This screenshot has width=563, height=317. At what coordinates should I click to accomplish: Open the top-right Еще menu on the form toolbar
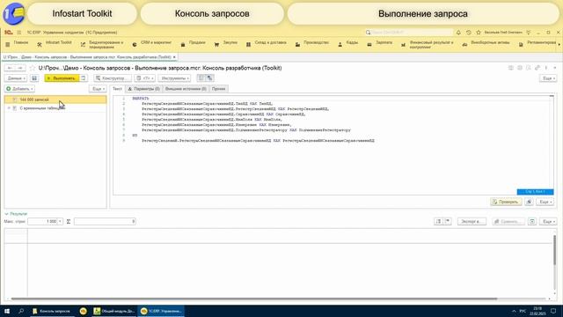tap(548, 78)
